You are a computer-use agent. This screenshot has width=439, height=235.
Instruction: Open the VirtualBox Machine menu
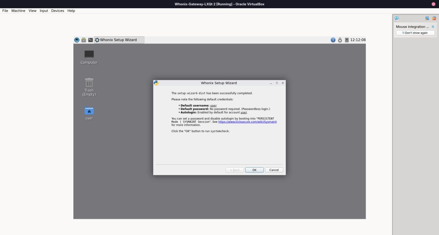click(x=18, y=11)
